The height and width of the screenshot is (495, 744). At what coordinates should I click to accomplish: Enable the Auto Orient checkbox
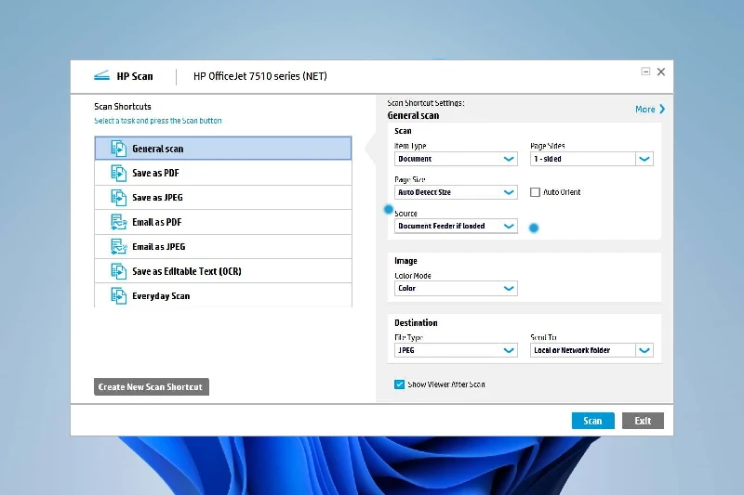[535, 192]
